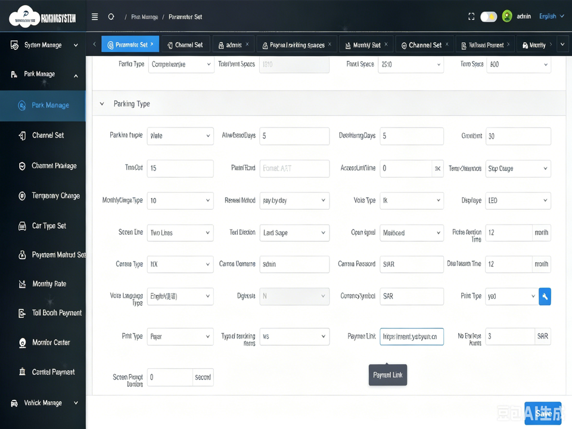
Task: Toggle the light/dark theme switch
Action: [x=489, y=17]
